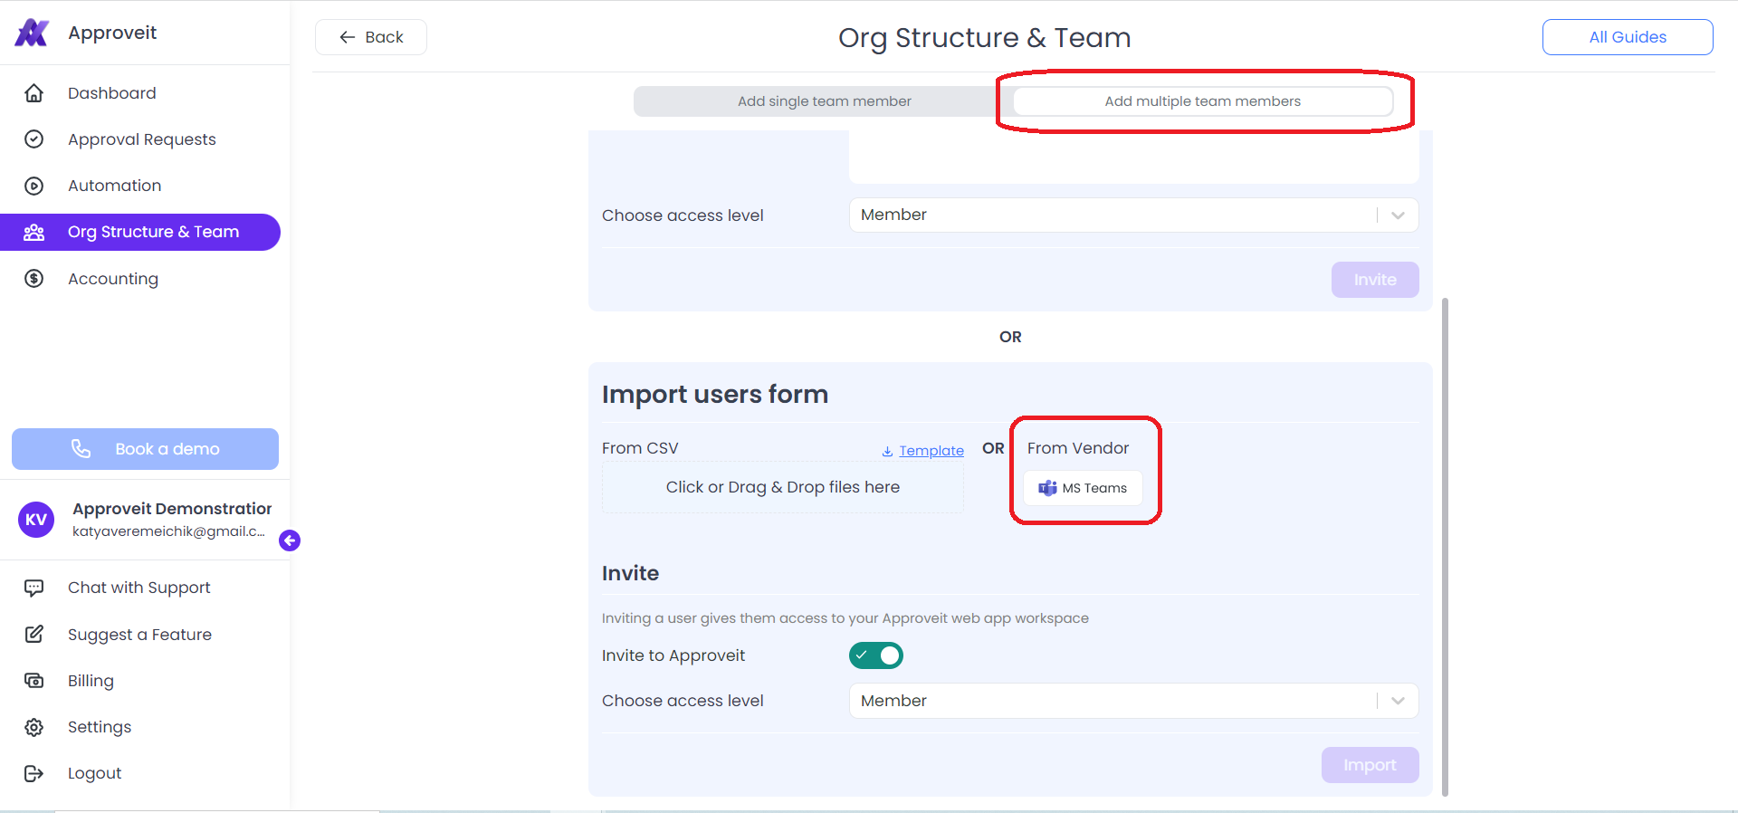Download the CSV Template link
Viewport: 1738px width, 813px height.
point(931,451)
